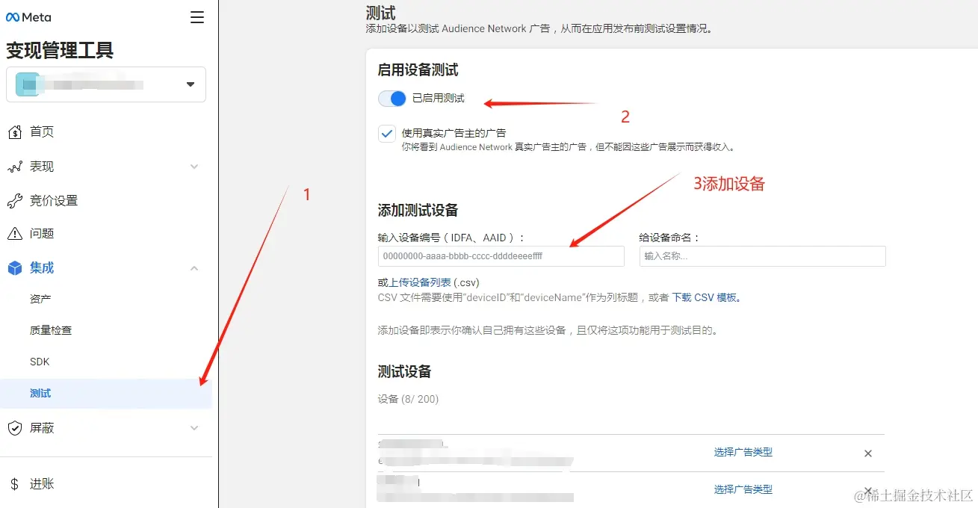Uncheck 使用真实广告主的广告 checkbox
Image resolution: width=978 pixels, height=508 pixels.
(386, 132)
